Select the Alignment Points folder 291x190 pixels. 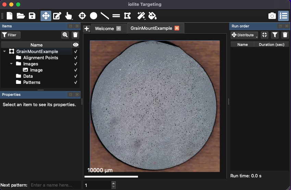click(41, 58)
